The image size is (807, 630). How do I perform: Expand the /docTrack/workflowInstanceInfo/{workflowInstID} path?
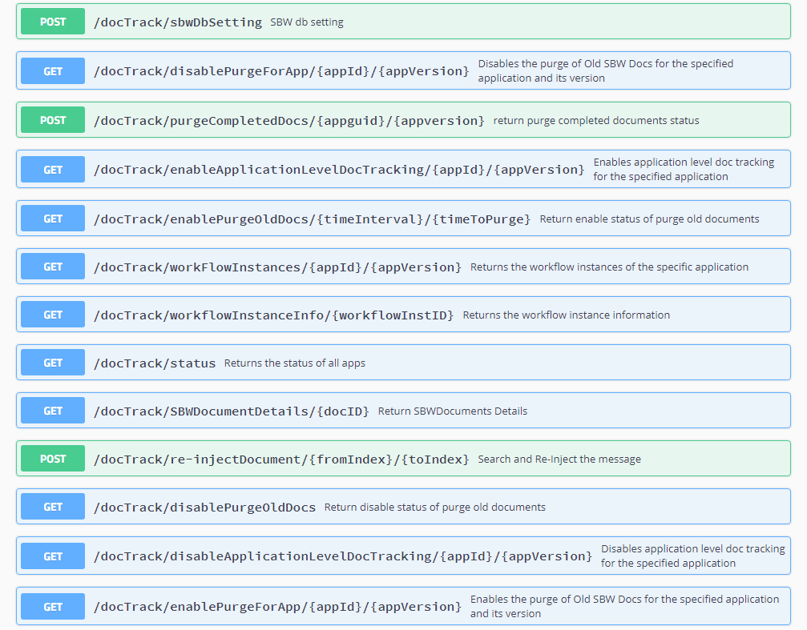pos(273,315)
